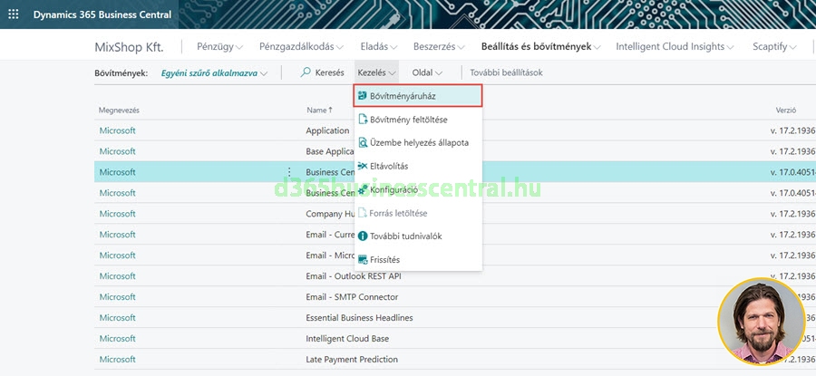The image size is (816, 376).
Task: Open the Egyéni szűrő alkalmazva filter dropdown
Action: point(214,73)
